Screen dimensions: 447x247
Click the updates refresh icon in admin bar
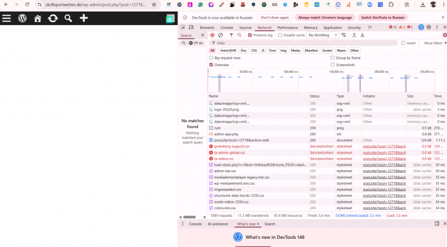tap(53, 19)
